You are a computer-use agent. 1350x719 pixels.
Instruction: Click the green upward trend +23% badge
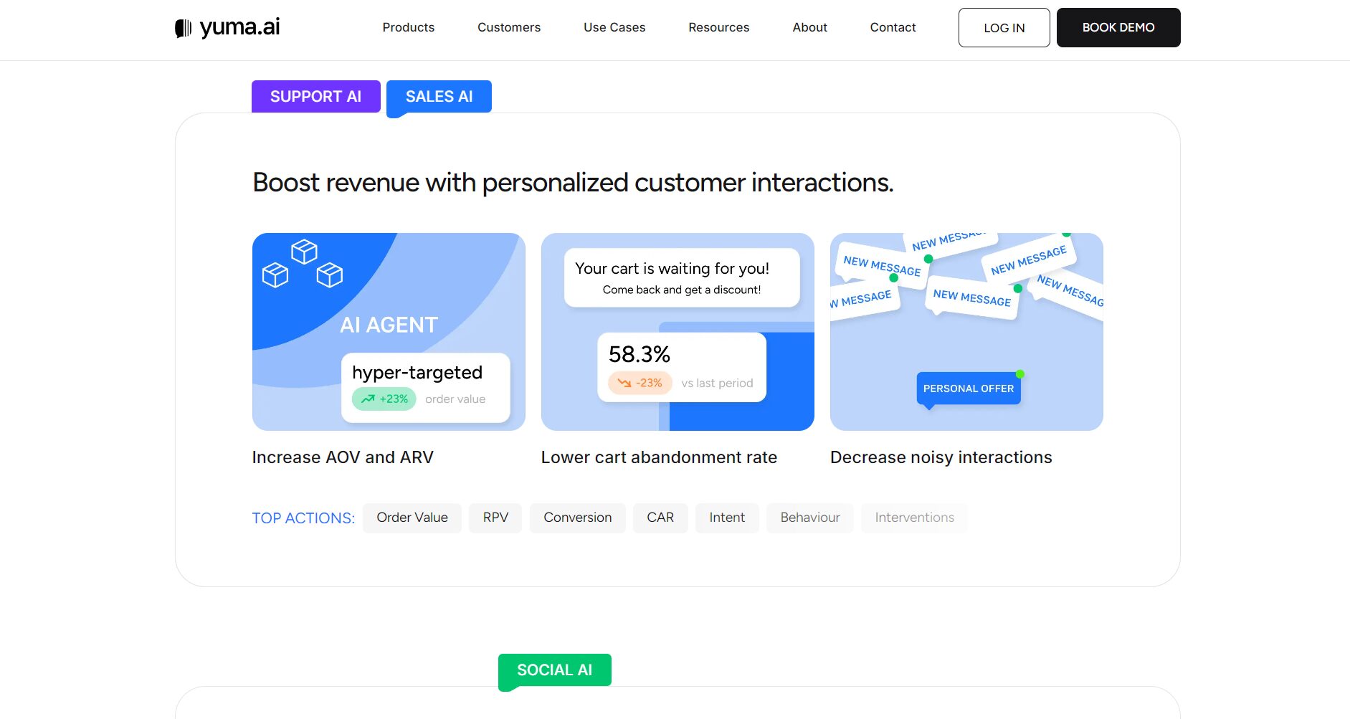click(x=384, y=399)
